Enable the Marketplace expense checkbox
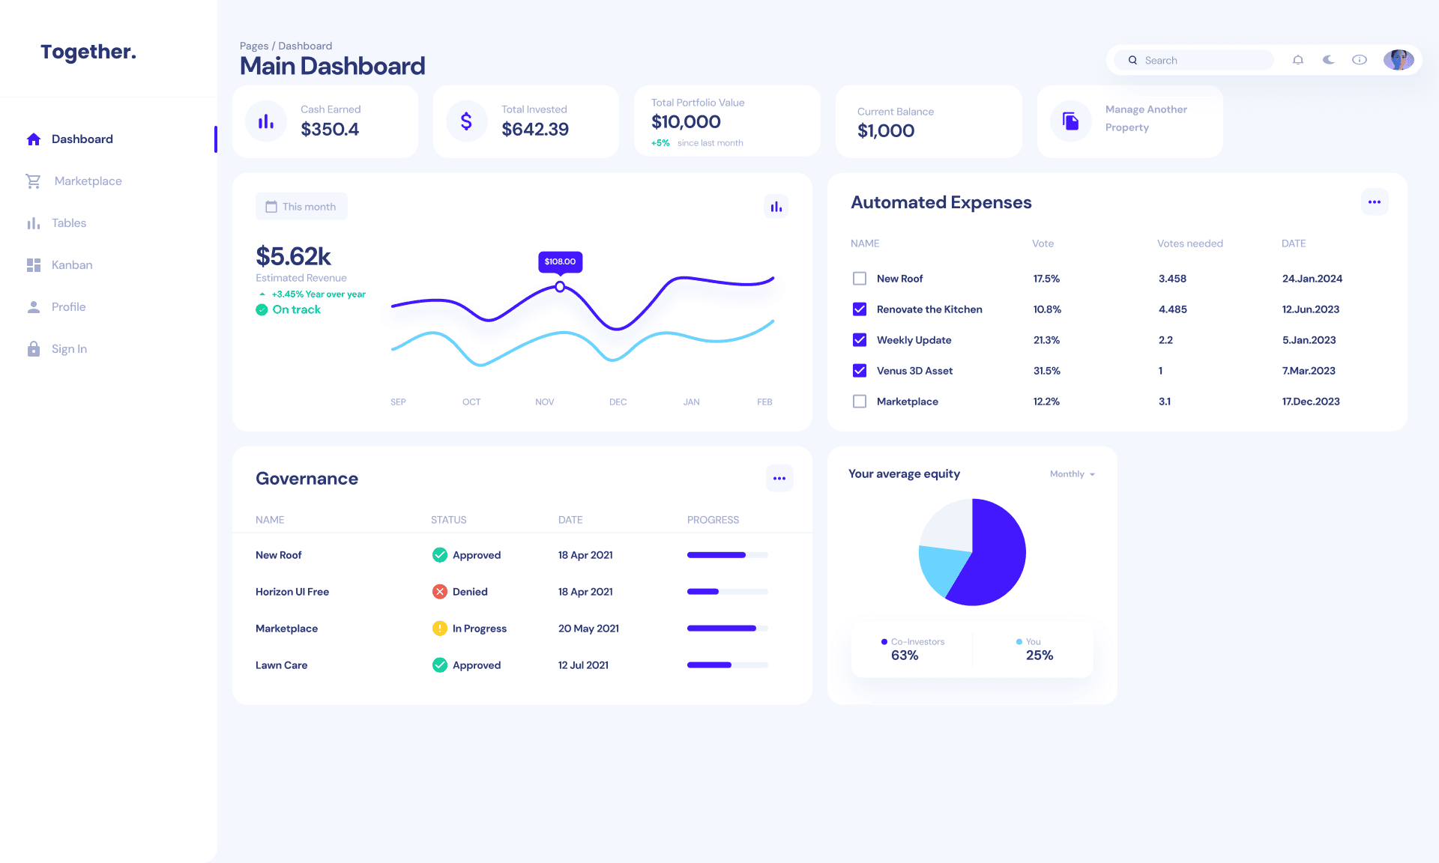1439x863 pixels. pos(859,402)
